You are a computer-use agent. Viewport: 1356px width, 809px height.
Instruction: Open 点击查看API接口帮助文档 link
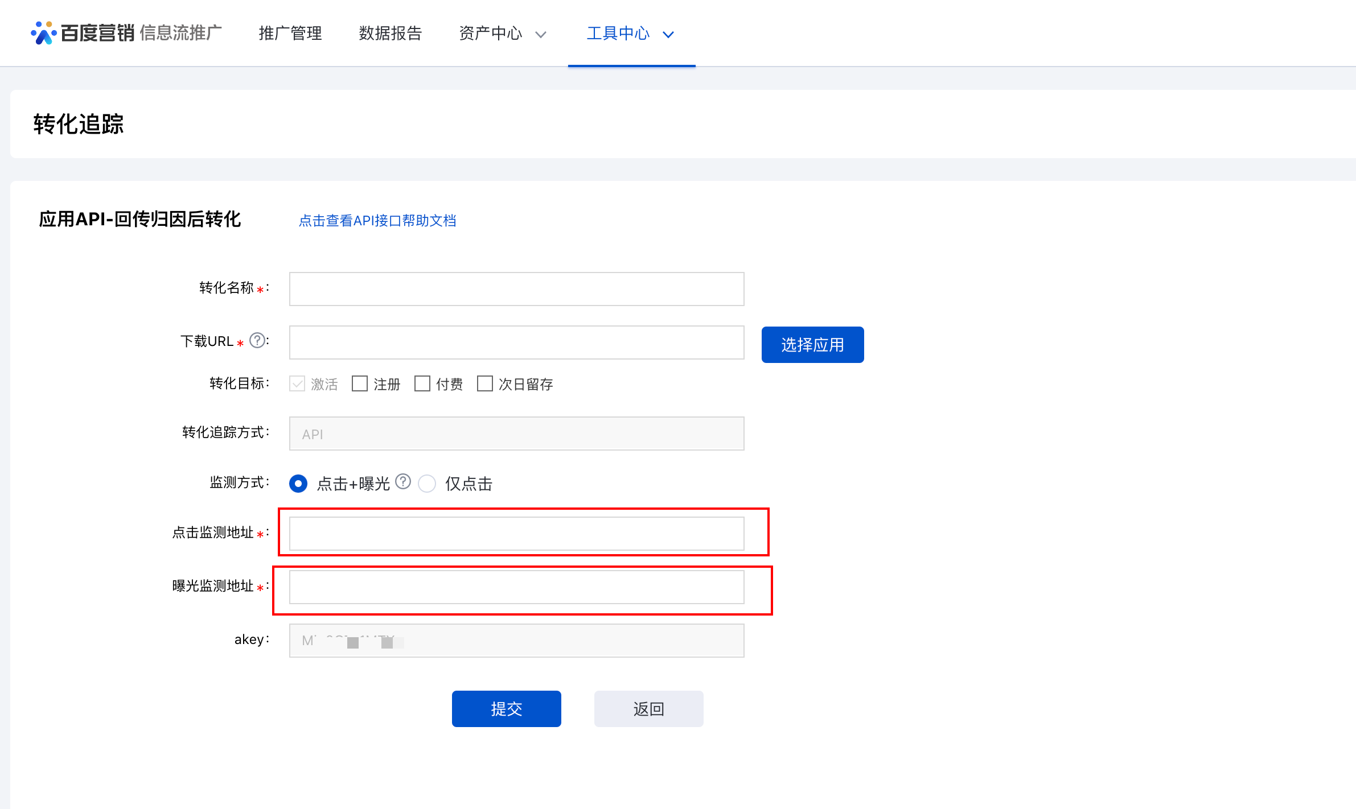377,221
